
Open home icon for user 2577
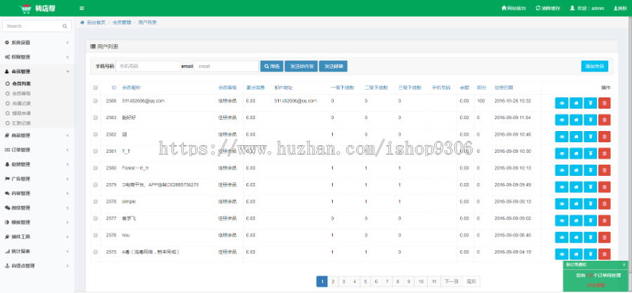tap(576, 221)
